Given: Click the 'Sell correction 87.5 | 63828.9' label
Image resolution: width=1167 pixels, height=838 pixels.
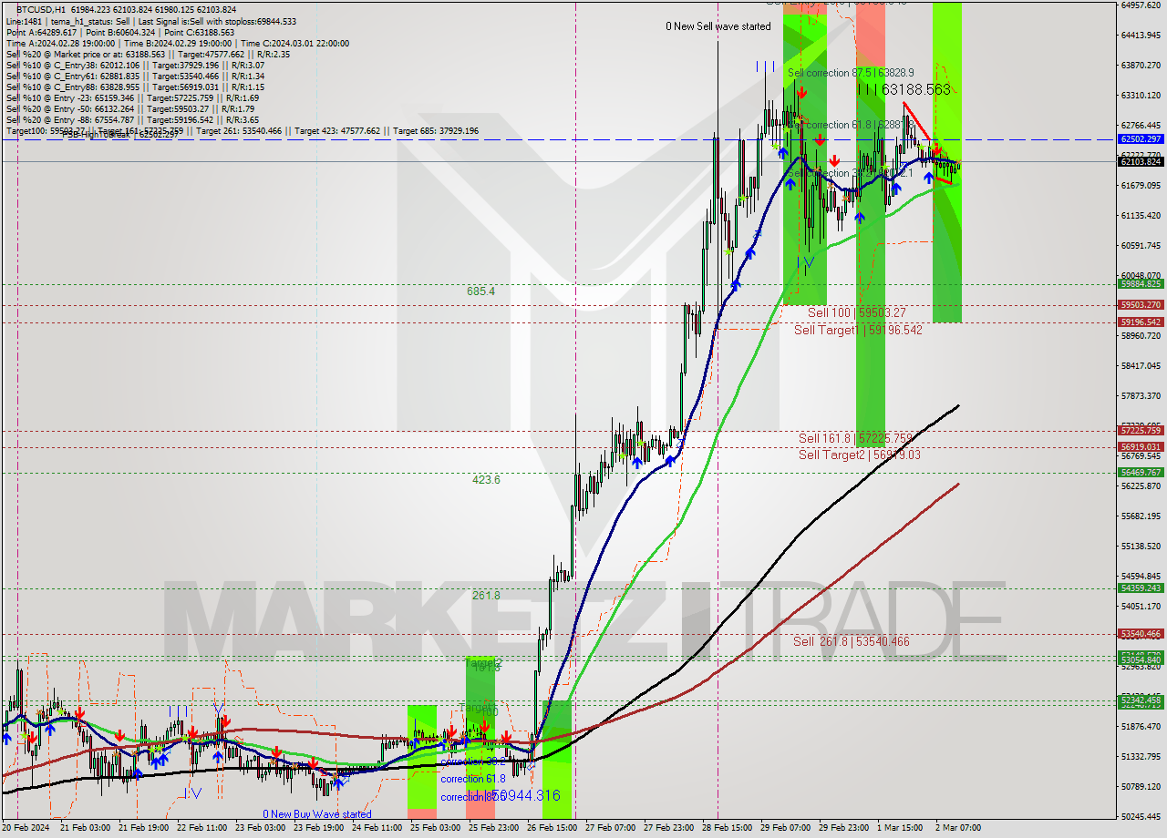Looking at the screenshot, I should coord(851,72).
